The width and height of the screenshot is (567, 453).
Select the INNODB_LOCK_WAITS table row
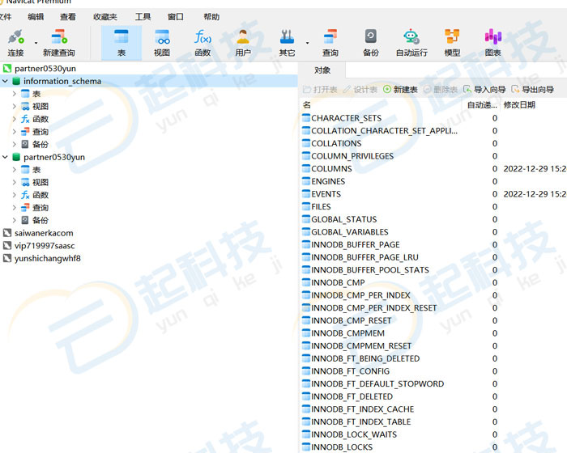pyautogui.click(x=433, y=434)
